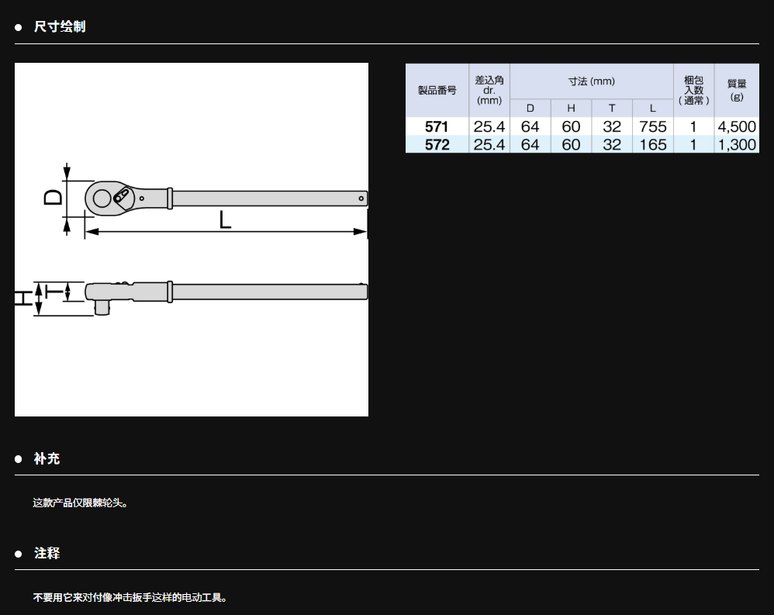774x615 pixels.
Task: Click the ratchet head in the top view
Action: 104,198
